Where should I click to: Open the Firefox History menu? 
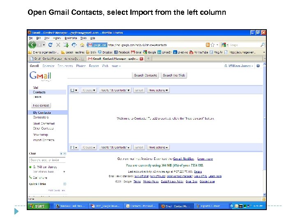[57, 38]
